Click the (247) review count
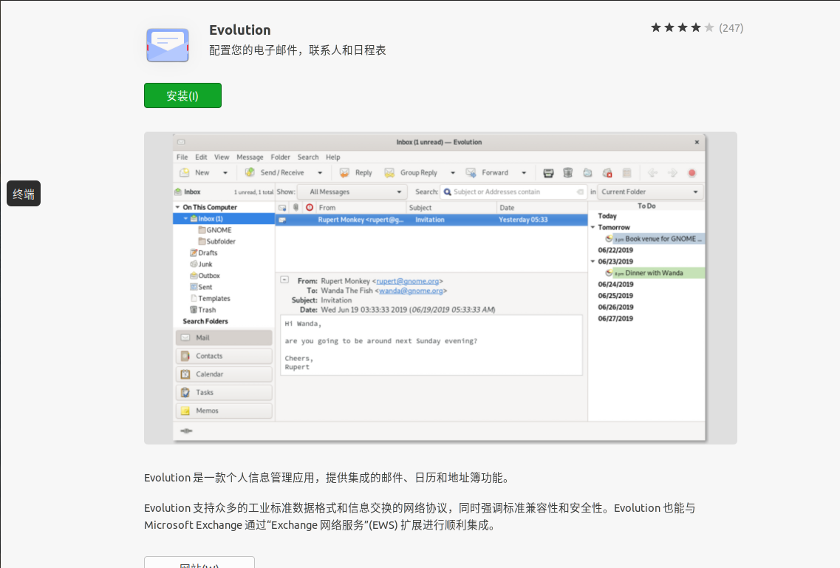The height and width of the screenshot is (568, 840). 731,28
